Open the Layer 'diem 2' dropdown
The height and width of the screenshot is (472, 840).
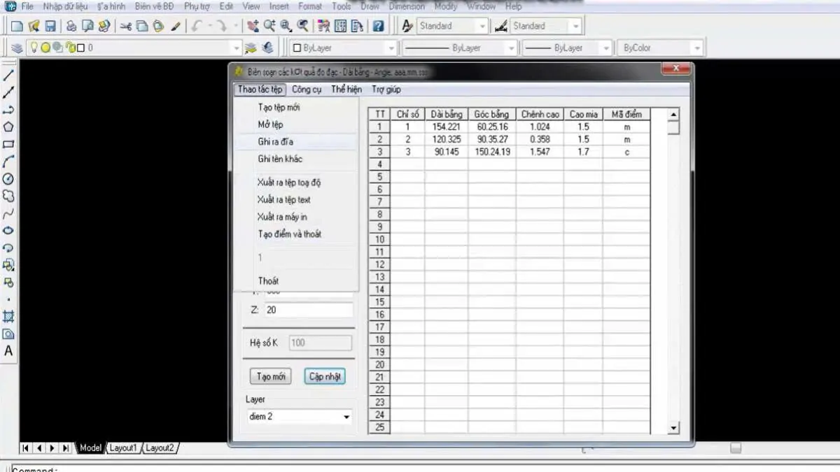pos(300,417)
